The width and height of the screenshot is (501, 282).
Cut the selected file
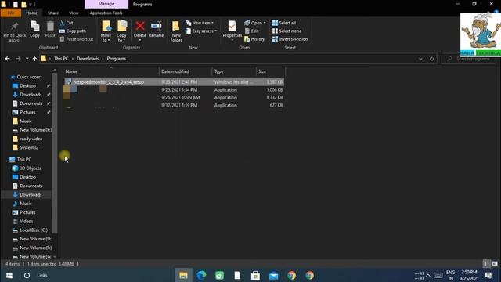click(x=67, y=23)
